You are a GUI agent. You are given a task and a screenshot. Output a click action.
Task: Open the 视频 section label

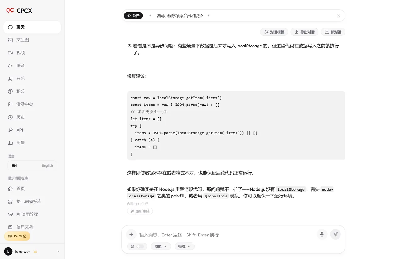click(21, 53)
